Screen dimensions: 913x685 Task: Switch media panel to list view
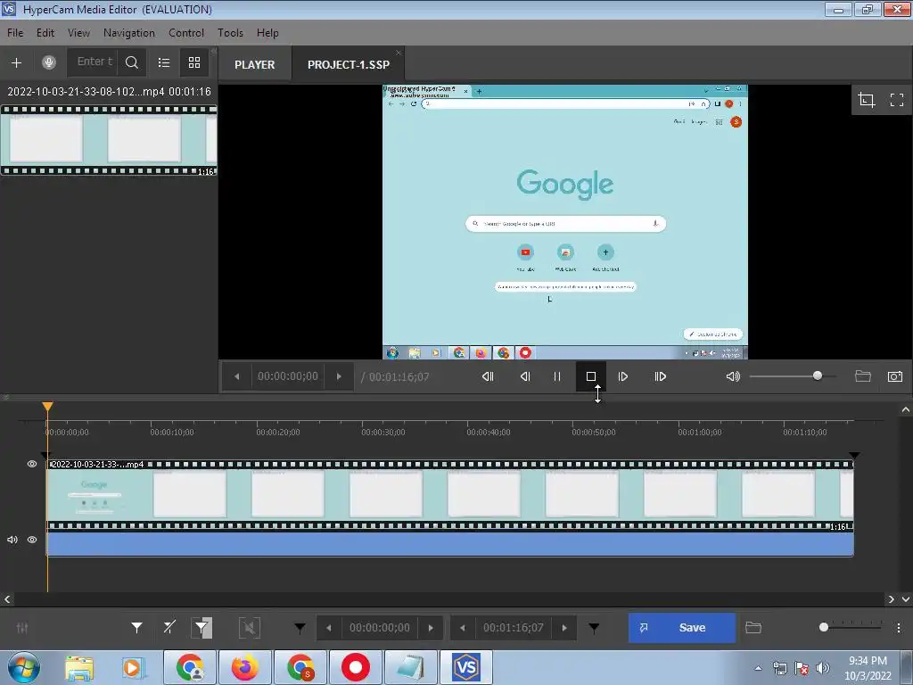pyautogui.click(x=164, y=62)
